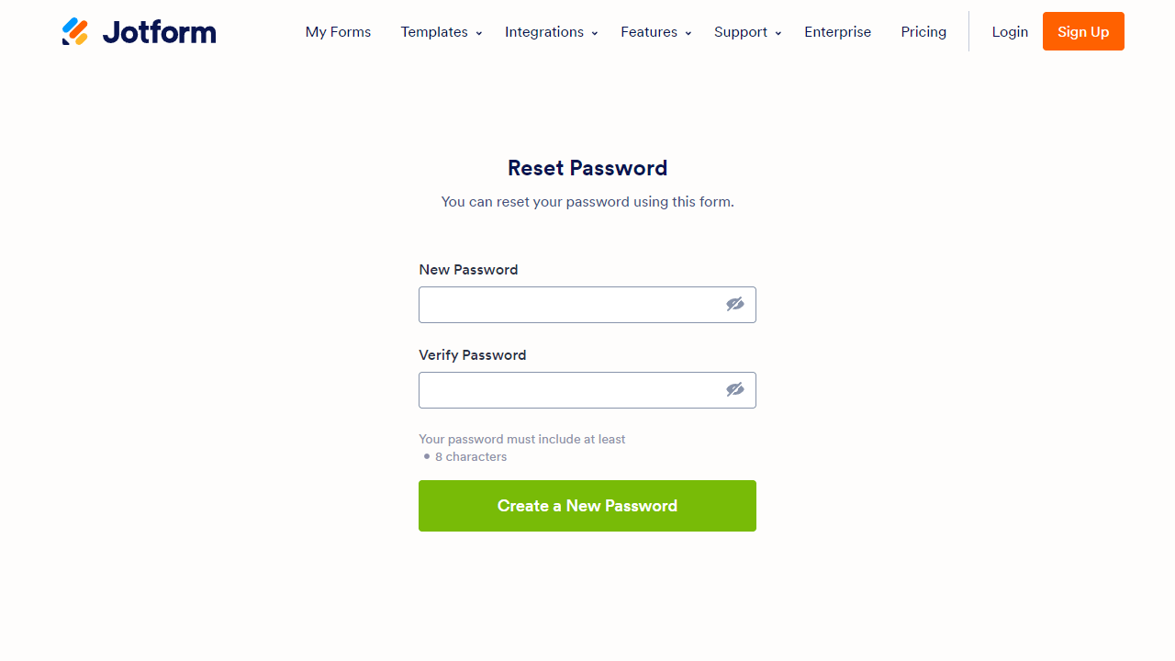The height and width of the screenshot is (661, 1175).
Task: Click the Login link
Action: point(1010,32)
